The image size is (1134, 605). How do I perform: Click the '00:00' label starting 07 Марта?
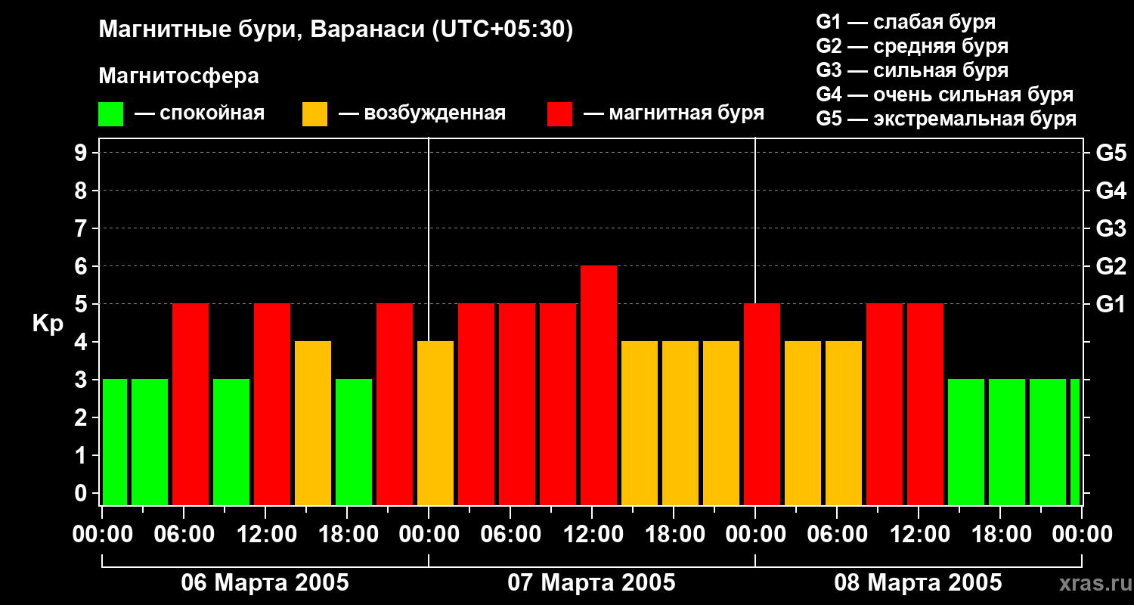pos(428,535)
